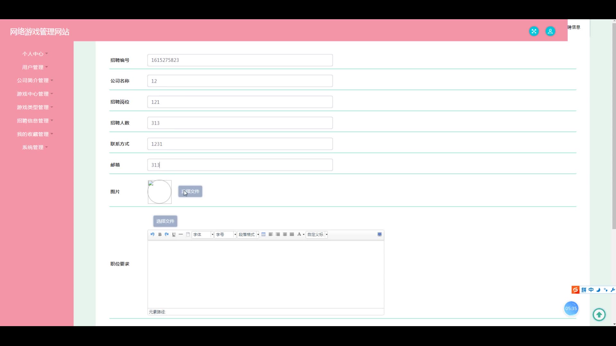The height and width of the screenshot is (346, 616).
Task: Click the page vertical scrollbar
Action: (x=614, y=126)
